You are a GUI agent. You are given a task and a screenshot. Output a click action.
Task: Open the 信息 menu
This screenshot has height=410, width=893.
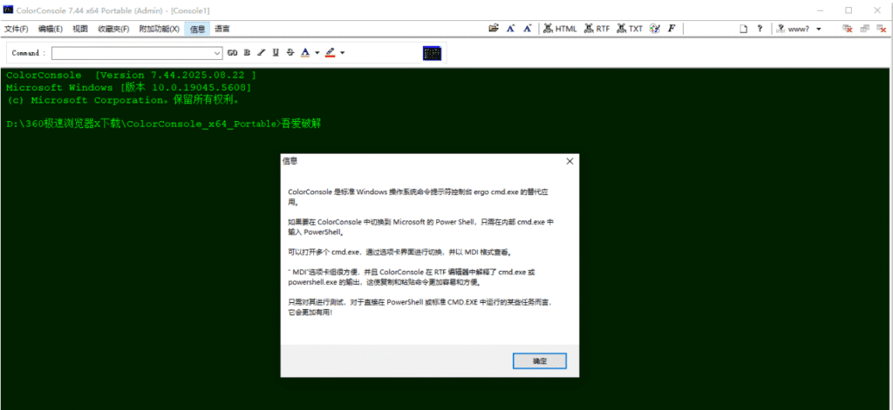(x=198, y=29)
